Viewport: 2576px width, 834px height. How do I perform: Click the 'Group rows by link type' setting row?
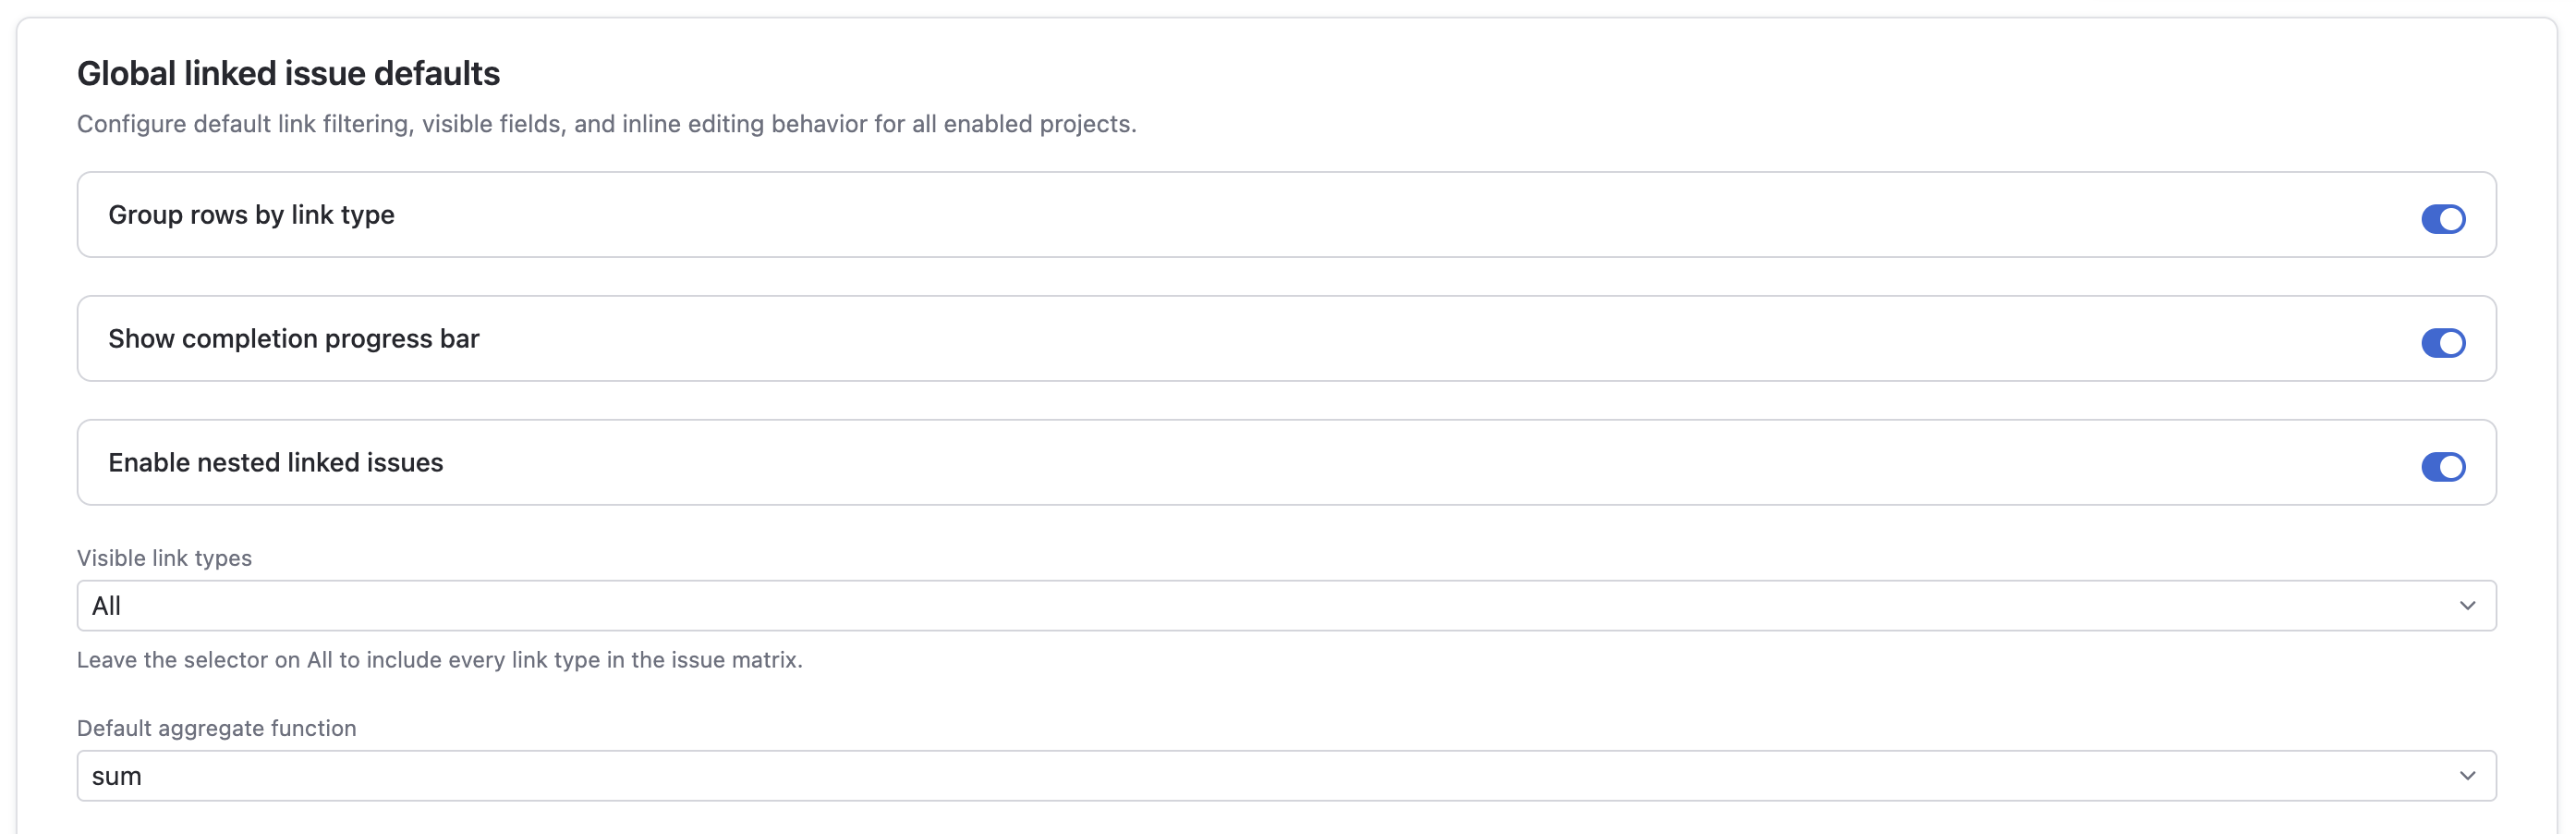click(x=1286, y=215)
